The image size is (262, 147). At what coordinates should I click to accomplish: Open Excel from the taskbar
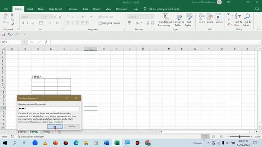tap(117, 143)
